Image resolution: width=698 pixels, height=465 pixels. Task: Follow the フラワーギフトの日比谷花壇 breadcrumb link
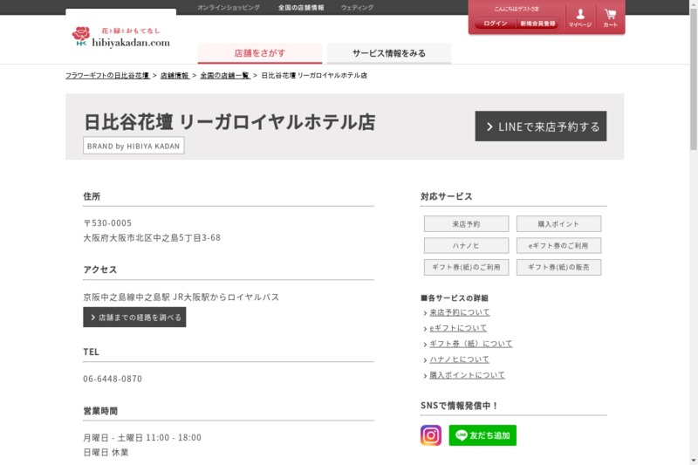107,75
